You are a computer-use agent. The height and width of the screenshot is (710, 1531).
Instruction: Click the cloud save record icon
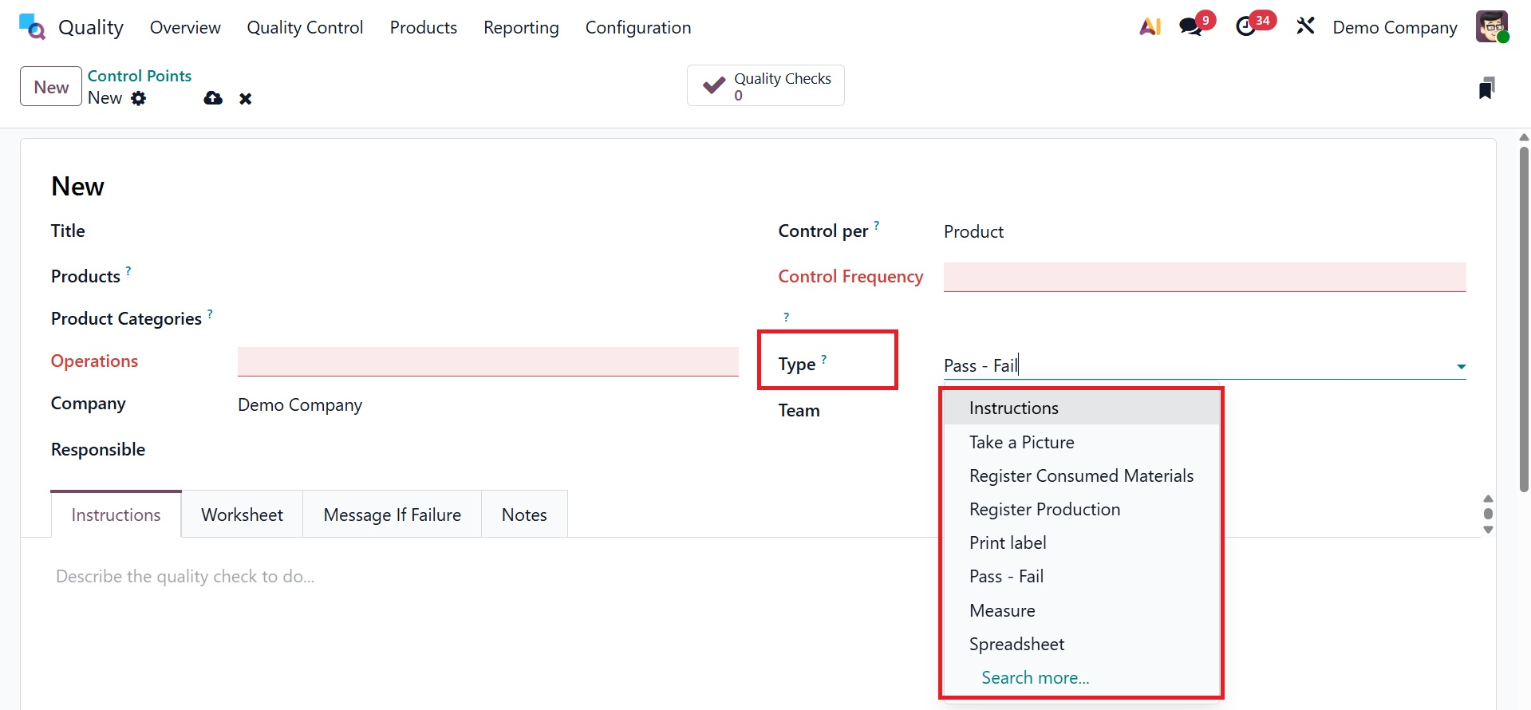point(213,98)
